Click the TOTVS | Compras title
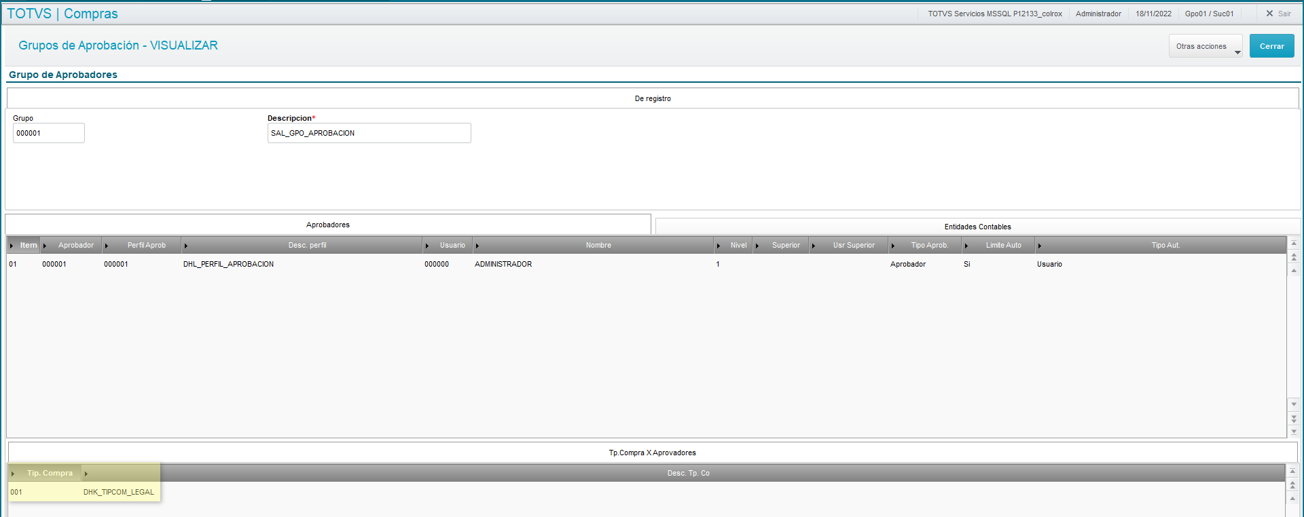The image size is (1304, 517). [x=62, y=14]
